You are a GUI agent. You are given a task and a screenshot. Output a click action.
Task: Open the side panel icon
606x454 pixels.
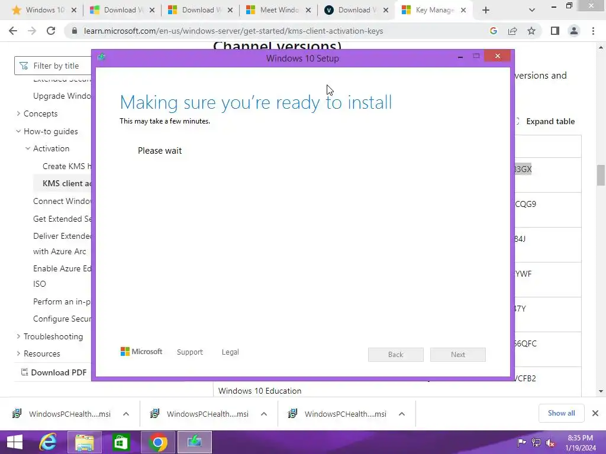pyautogui.click(x=555, y=31)
